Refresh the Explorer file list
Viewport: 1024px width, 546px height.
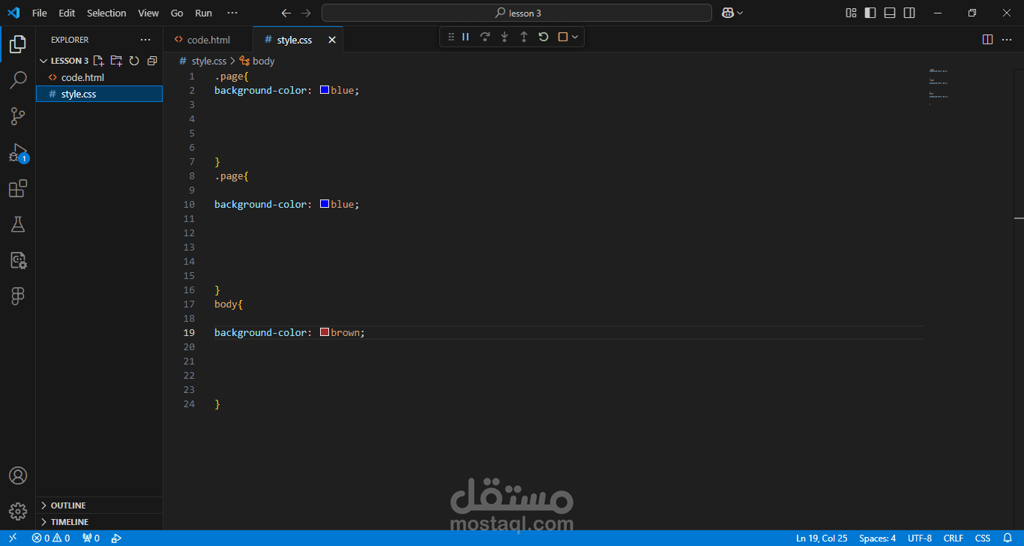(x=134, y=61)
